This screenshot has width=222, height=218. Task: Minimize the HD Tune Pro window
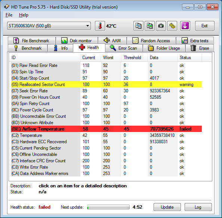(188, 7)
